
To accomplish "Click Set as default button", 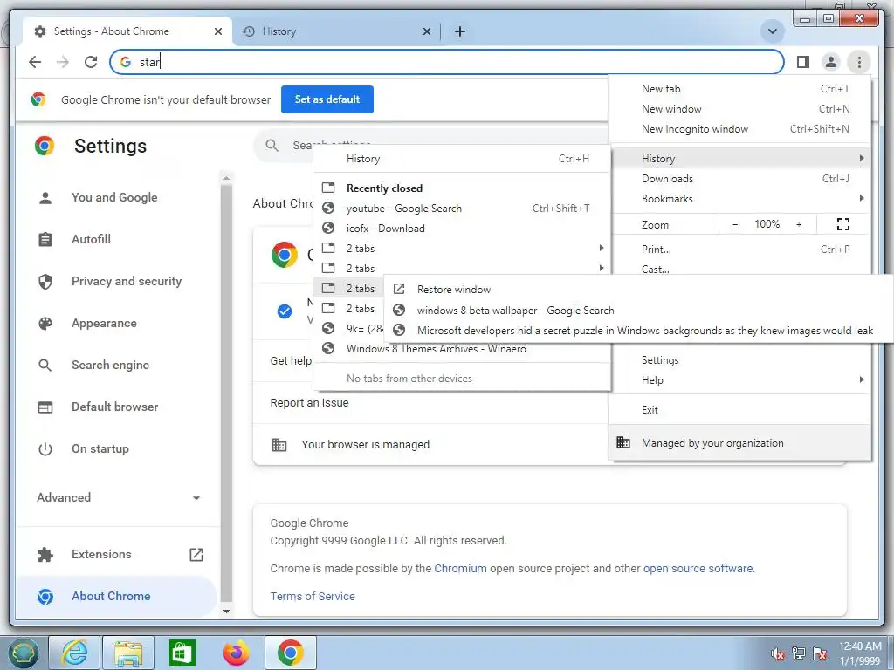I will pos(327,99).
